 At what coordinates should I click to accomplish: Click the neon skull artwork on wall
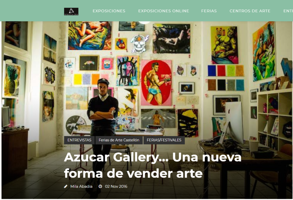click(x=139, y=43)
